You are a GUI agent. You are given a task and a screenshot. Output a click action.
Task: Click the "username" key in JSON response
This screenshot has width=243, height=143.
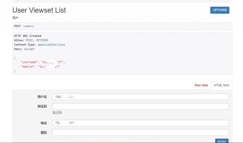point(29,62)
